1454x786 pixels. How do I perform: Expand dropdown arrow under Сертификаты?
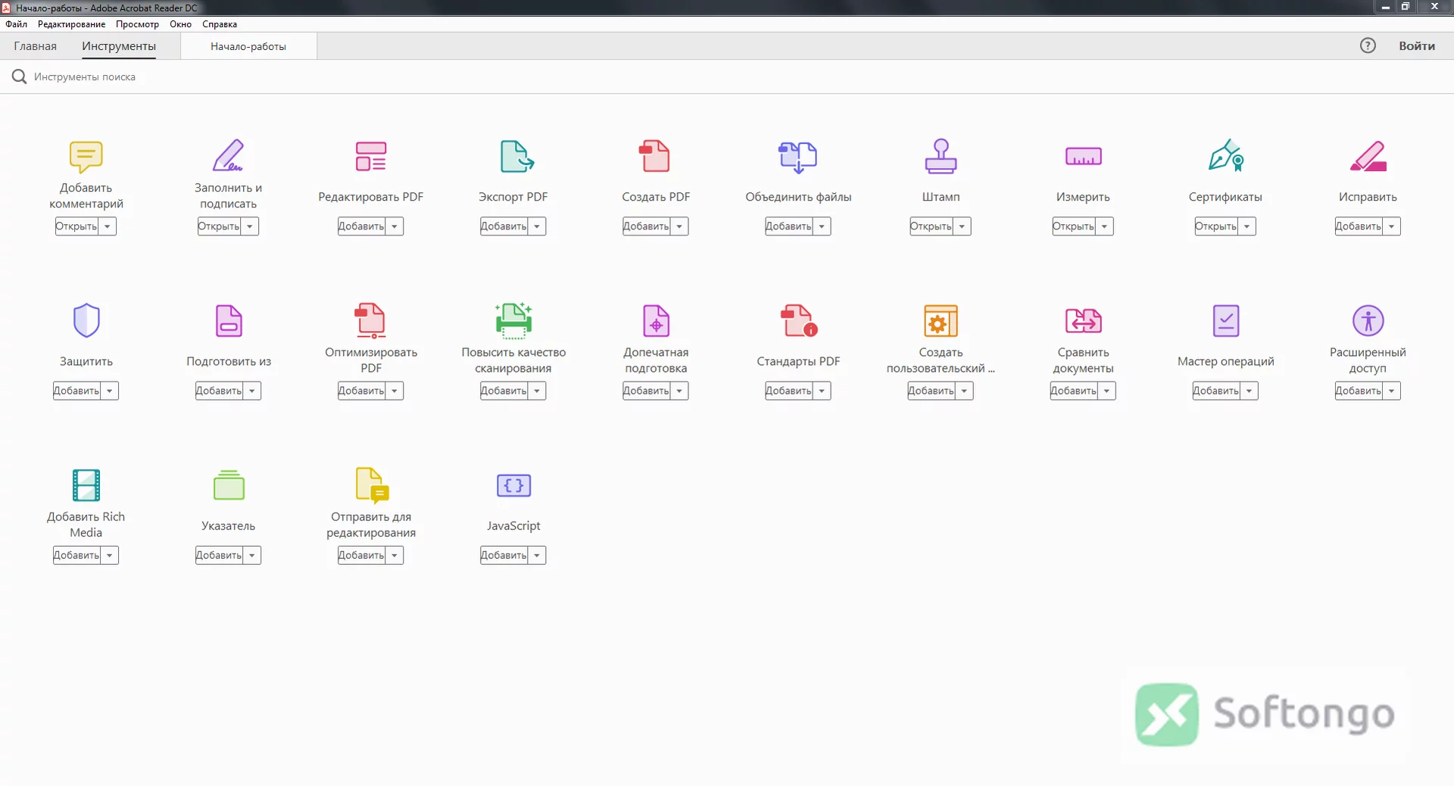coord(1247,226)
